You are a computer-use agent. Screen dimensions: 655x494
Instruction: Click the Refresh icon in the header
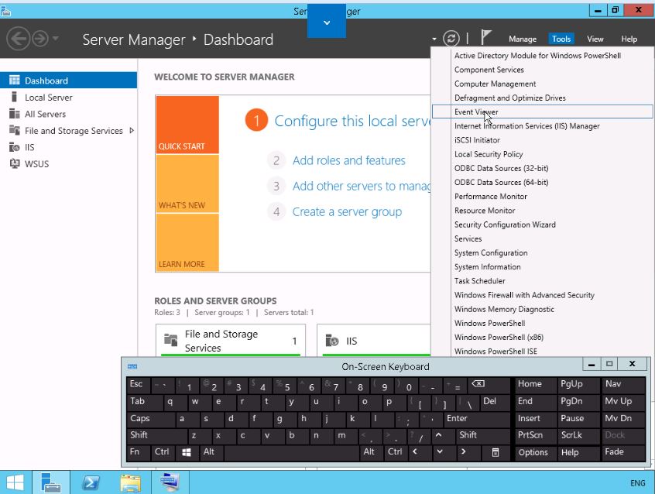(x=451, y=39)
